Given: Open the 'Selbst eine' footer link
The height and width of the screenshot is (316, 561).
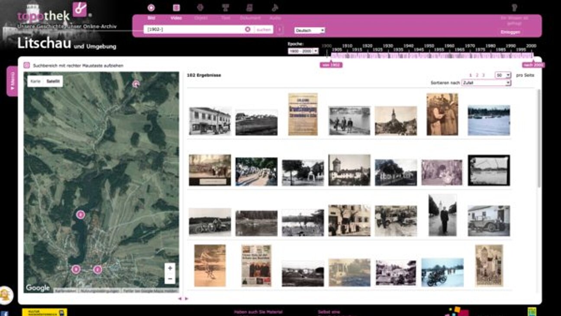Looking at the screenshot, I should coord(329,312).
